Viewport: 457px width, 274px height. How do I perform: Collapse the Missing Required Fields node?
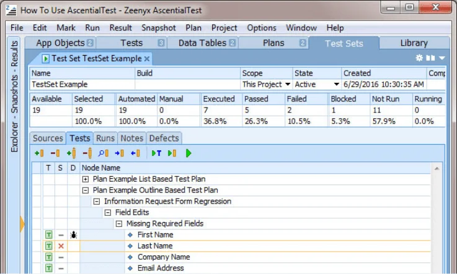click(x=118, y=224)
